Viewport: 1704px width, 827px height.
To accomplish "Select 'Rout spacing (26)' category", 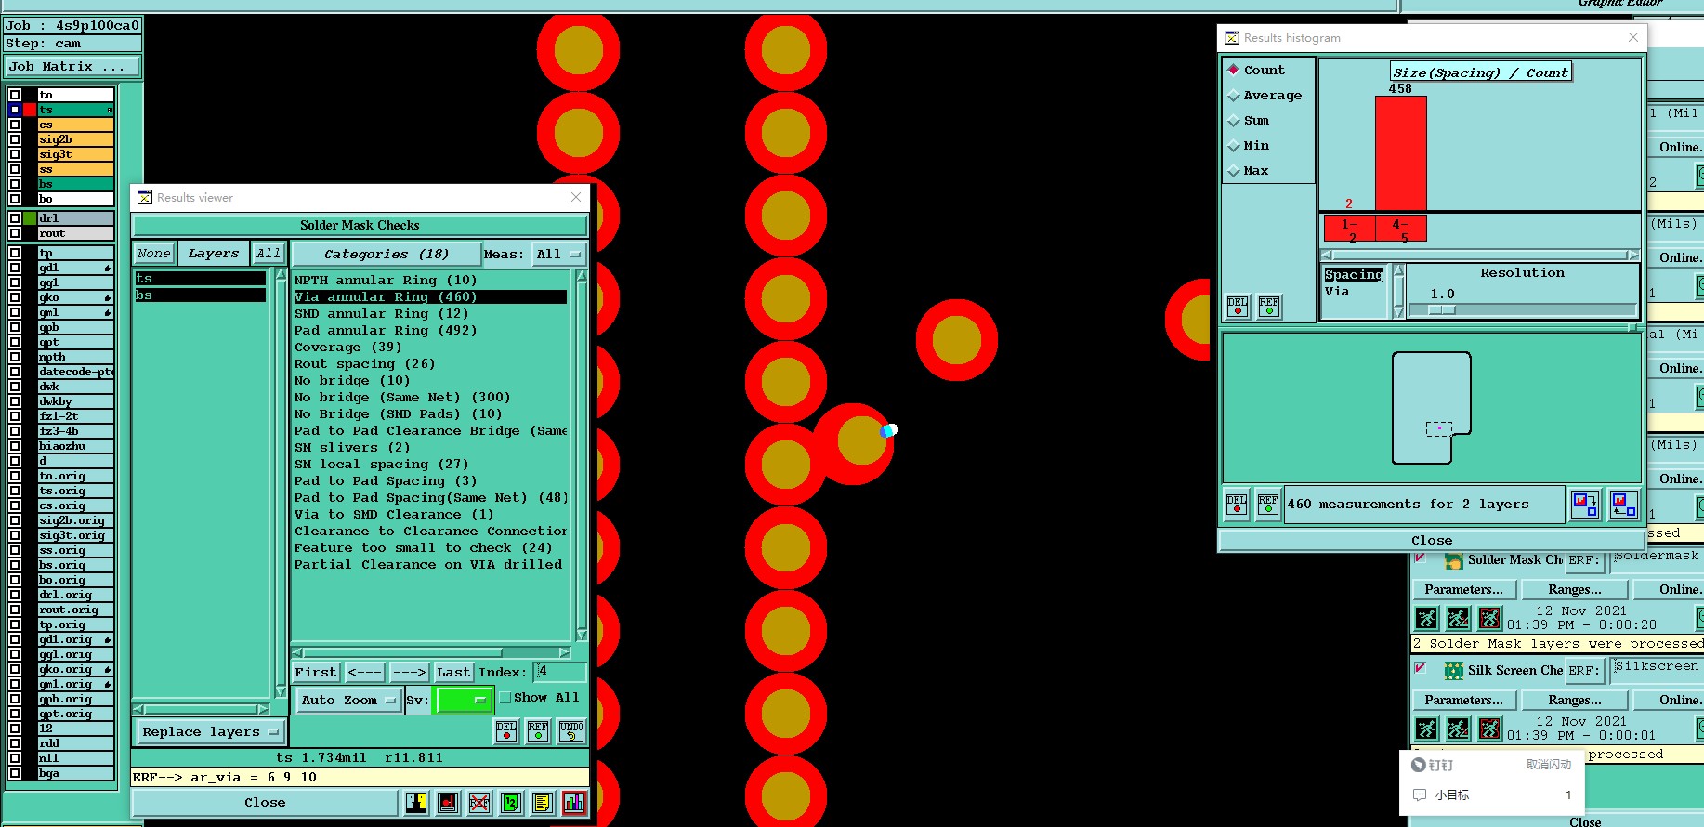I will (x=429, y=364).
